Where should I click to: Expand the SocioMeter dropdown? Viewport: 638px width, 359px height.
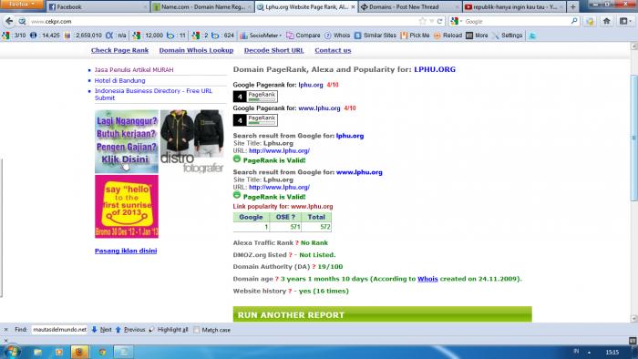point(261,36)
